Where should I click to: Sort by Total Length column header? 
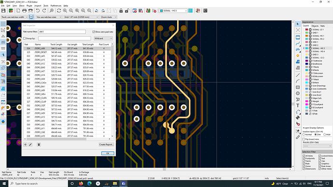point(88,44)
